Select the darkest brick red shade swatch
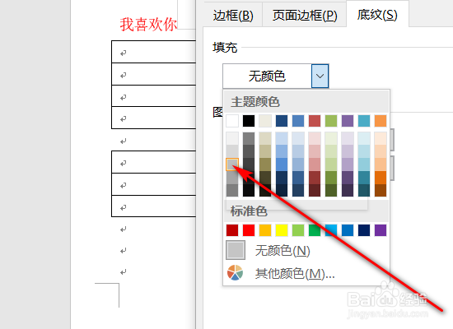This screenshot has height=329, width=453. pyautogui.click(x=315, y=190)
